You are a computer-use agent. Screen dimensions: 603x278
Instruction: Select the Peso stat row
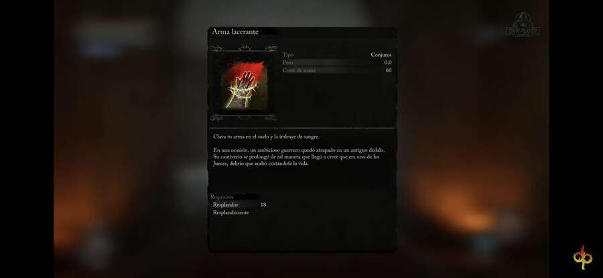tap(337, 63)
